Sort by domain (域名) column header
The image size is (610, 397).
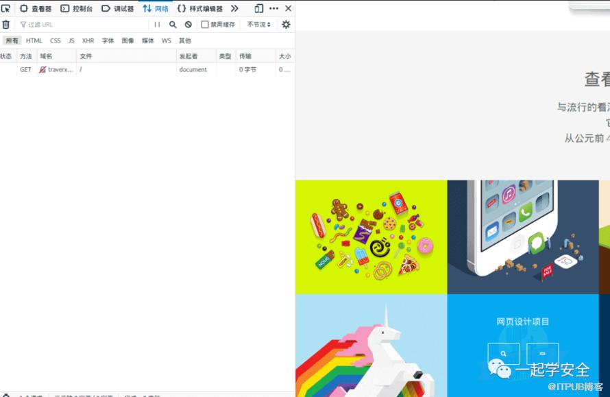(x=56, y=56)
